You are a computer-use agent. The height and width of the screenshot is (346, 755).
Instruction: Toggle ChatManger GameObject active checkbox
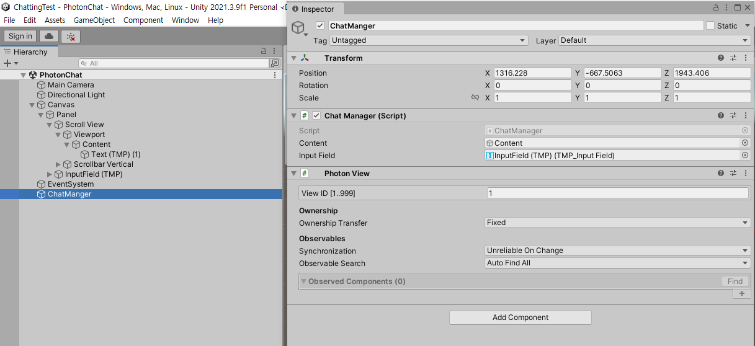320,25
